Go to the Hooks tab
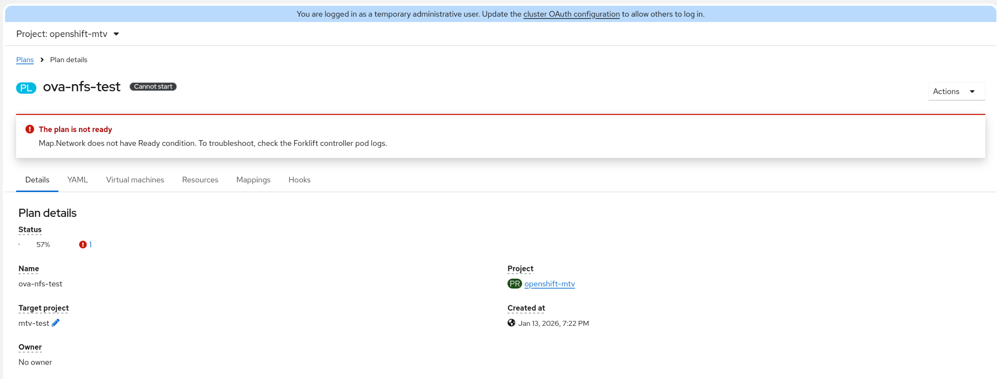The image size is (997, 379). point(299,180)
